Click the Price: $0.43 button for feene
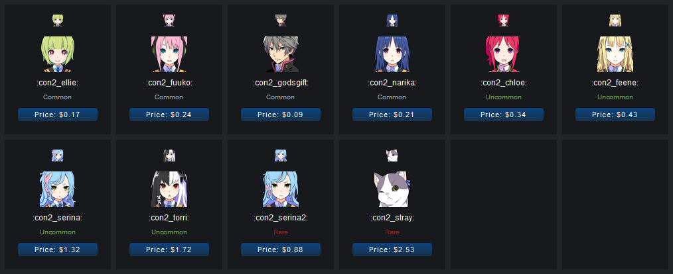 pos(615,114)
